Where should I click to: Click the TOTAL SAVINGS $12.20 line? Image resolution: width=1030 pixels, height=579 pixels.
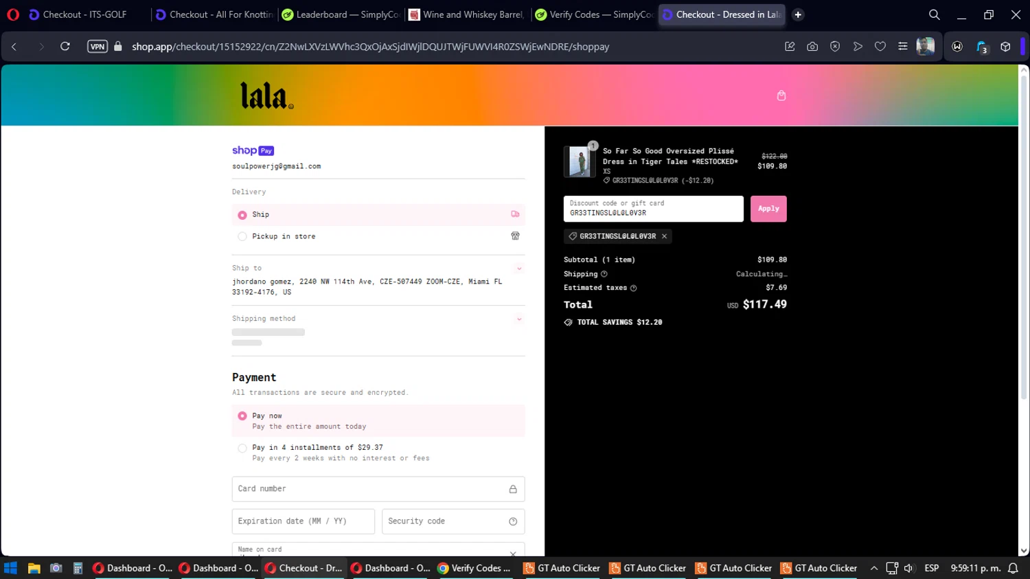[613, 322]
